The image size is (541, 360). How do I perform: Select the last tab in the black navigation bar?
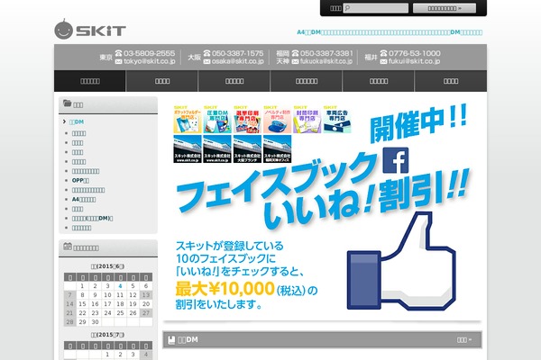pos(451,81)
